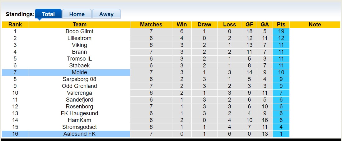Click the Rank column header
The height and width of the screenshot is (141, 342).
point(15,25)
